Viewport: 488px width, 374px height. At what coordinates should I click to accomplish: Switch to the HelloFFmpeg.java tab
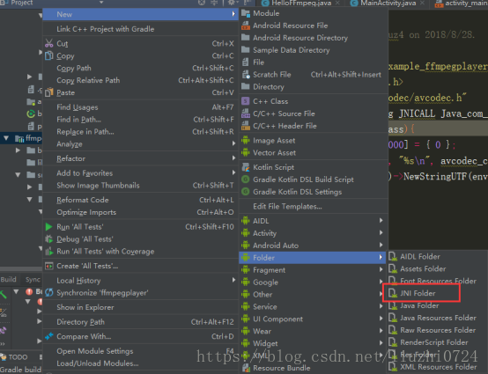click(300, 4)
